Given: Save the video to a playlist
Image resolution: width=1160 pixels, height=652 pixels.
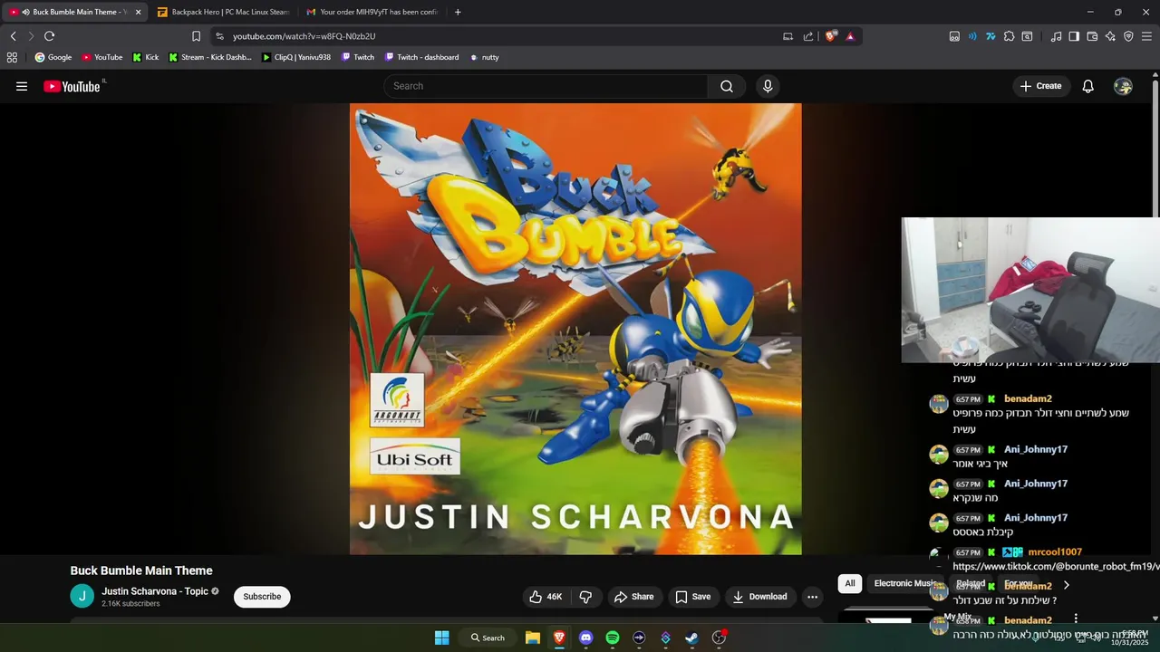Looking at the screenshot, I should (x=692, y=597).
